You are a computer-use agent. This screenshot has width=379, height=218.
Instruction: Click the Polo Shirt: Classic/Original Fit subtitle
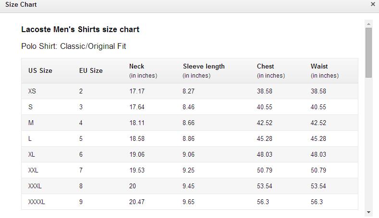(73, 46)
